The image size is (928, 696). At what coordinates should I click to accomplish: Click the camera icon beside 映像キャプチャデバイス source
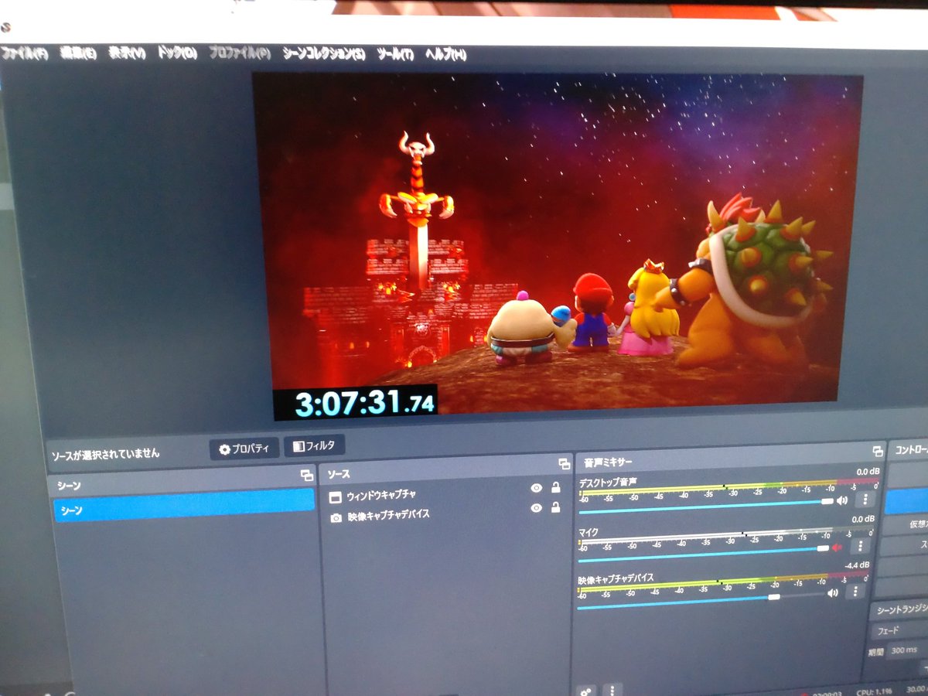click(336, 517)
